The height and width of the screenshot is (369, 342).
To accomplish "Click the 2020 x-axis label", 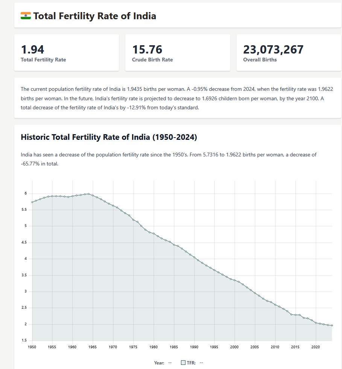I will click(316, 347).
